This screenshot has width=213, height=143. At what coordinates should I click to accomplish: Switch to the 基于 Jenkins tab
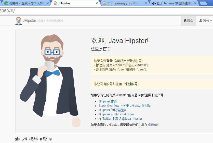tap(175, 3)
